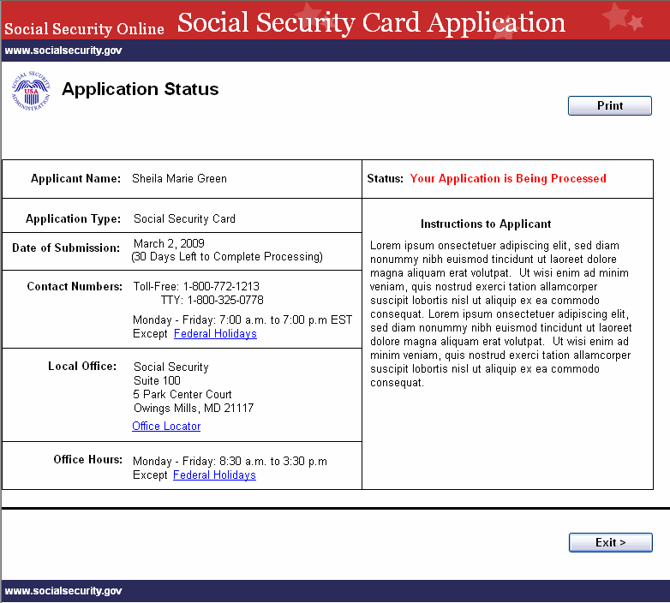Image resolution: width=670 pixels, height=603 pixels.
Task: Click the Status: label
Action: pyautogui.click(x=385, y=178)
